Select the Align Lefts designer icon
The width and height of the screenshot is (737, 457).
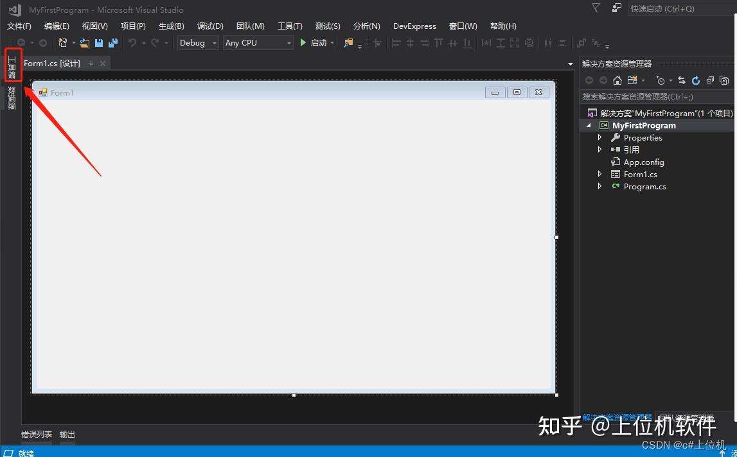(x=397, y=43)
